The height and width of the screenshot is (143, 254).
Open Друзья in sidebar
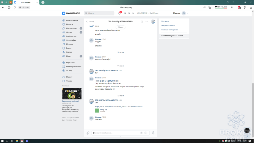69,32
